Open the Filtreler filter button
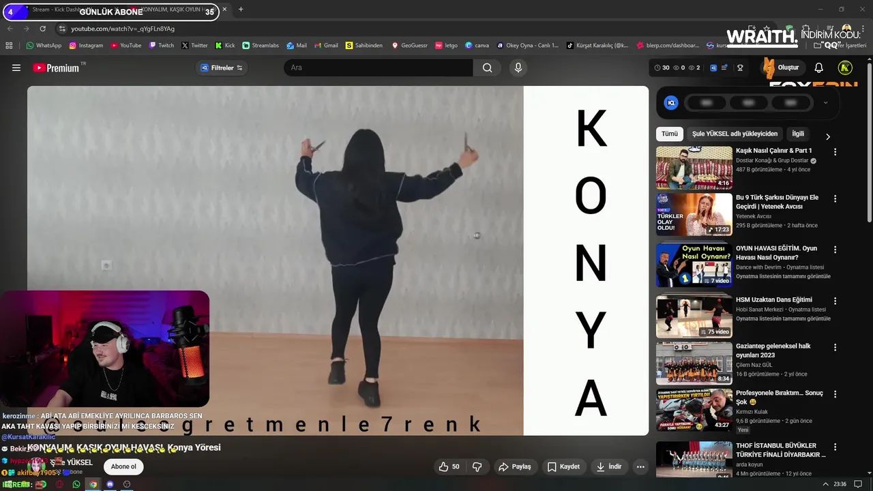 pos(222,68)
